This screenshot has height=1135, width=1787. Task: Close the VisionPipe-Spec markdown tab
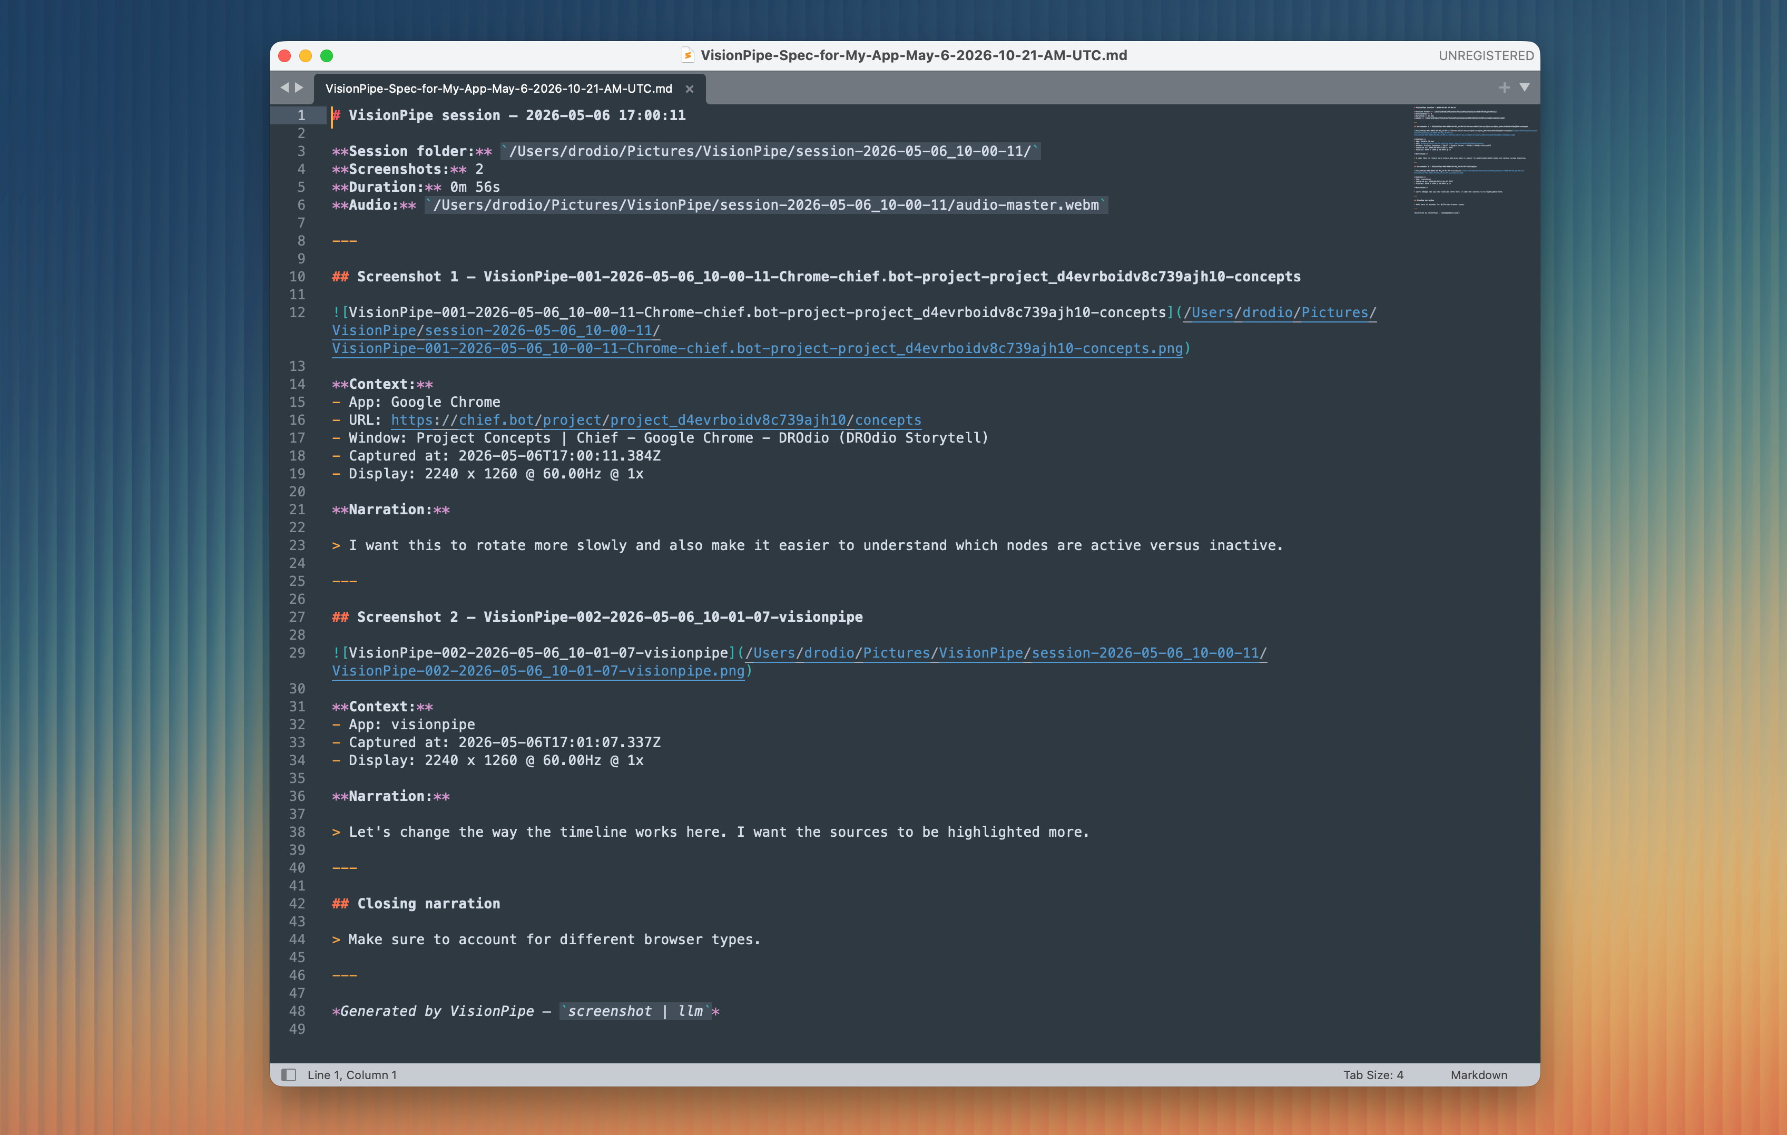pyautogui.click(x=690, y=89)
